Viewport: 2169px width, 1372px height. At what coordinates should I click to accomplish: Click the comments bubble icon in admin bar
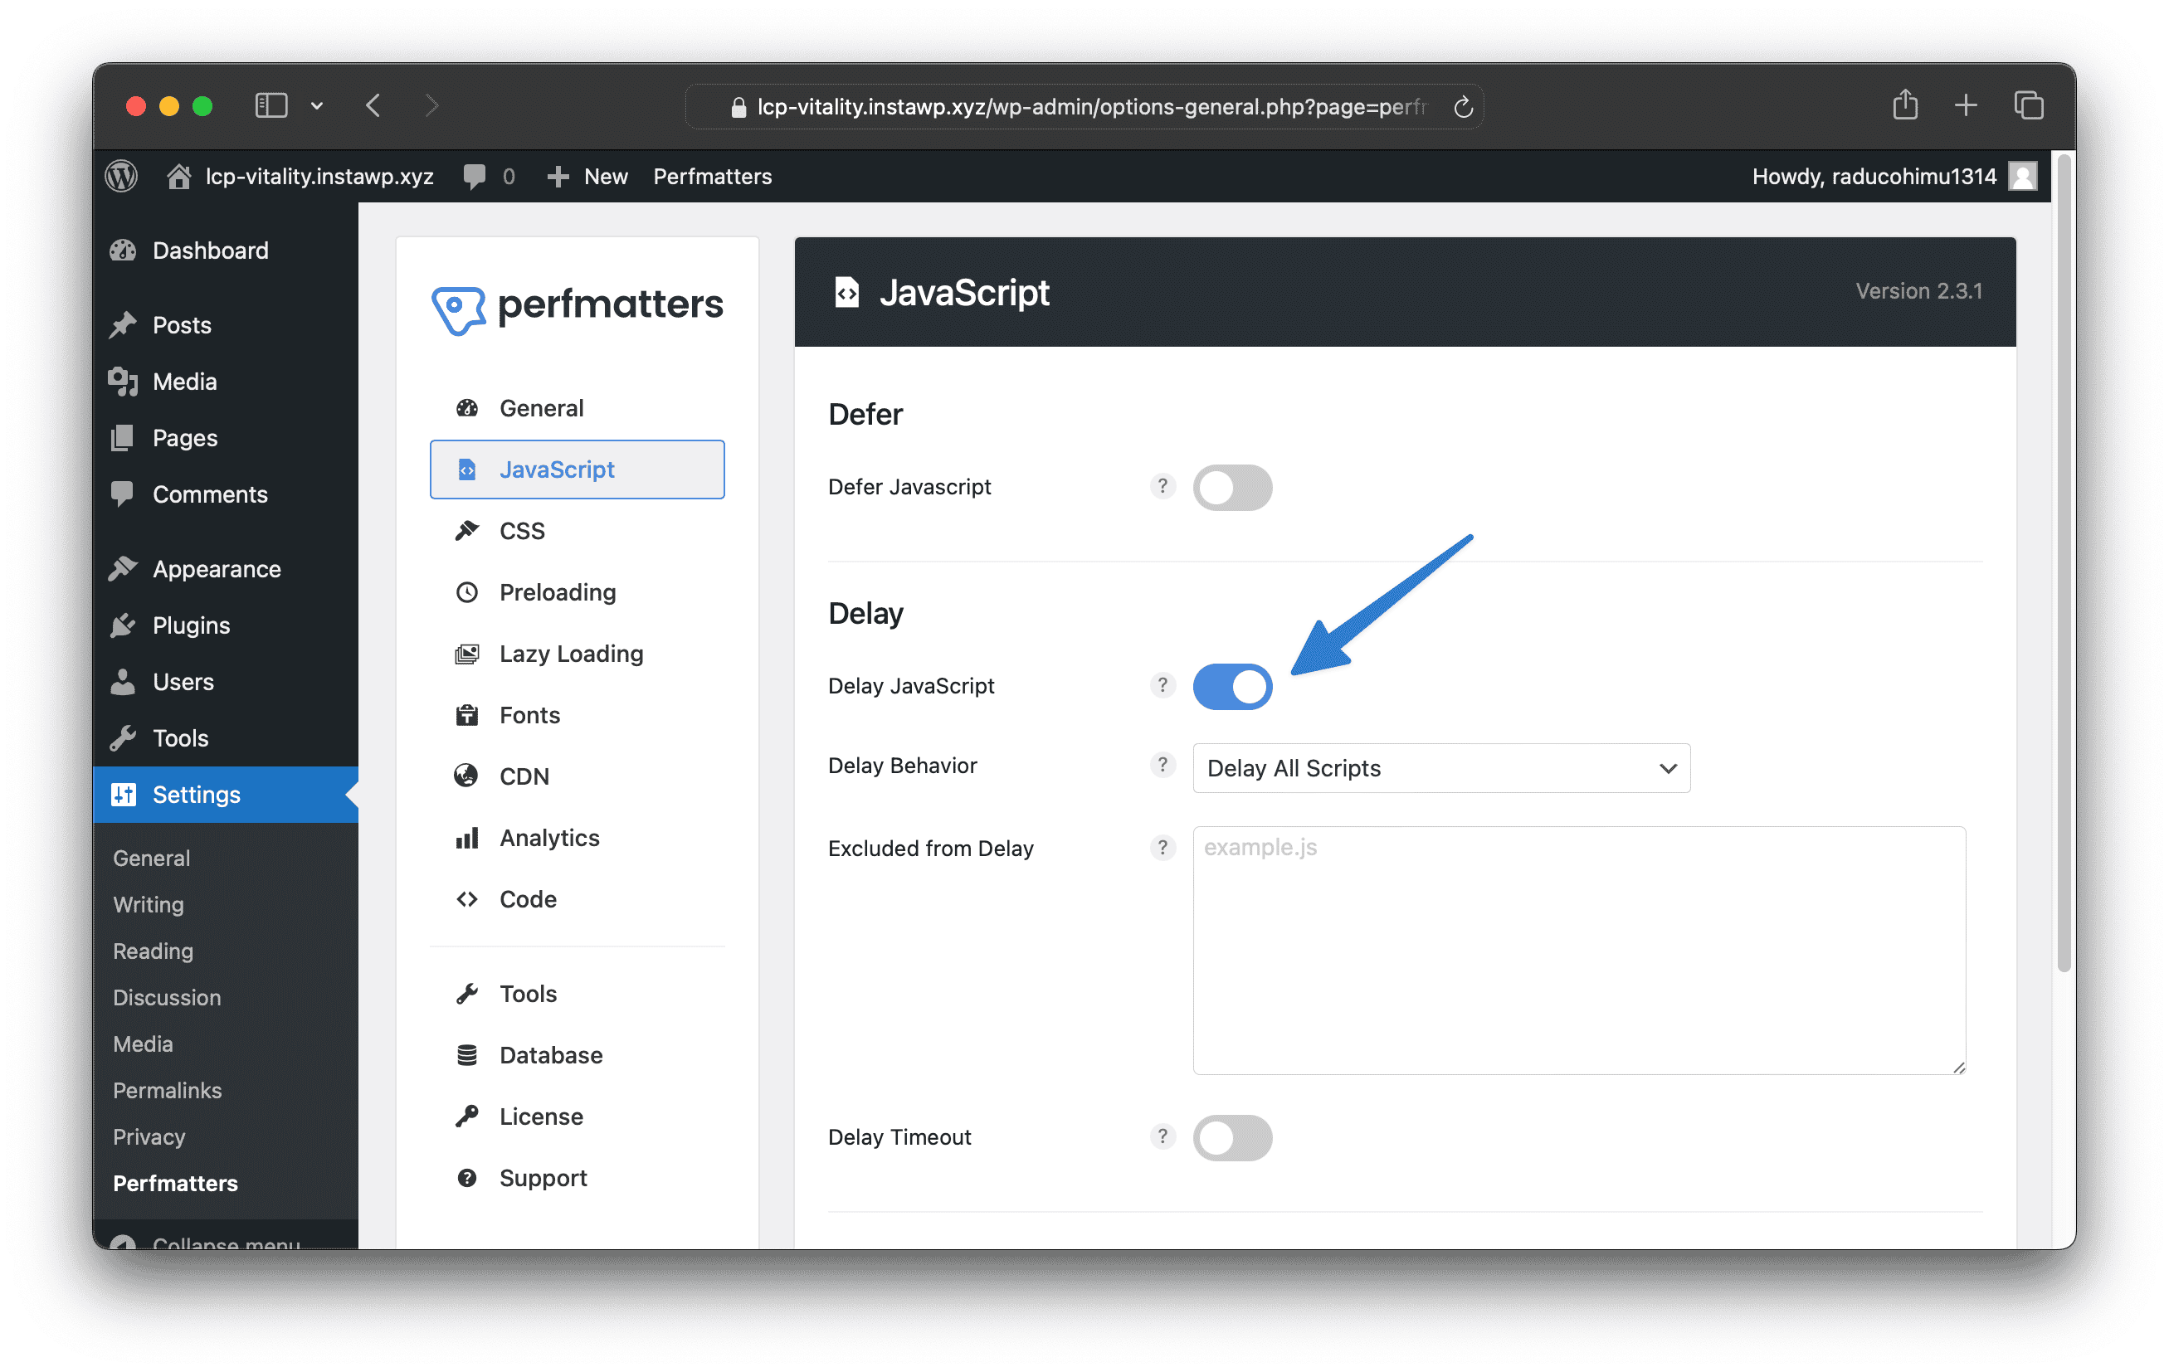point(474,177)
